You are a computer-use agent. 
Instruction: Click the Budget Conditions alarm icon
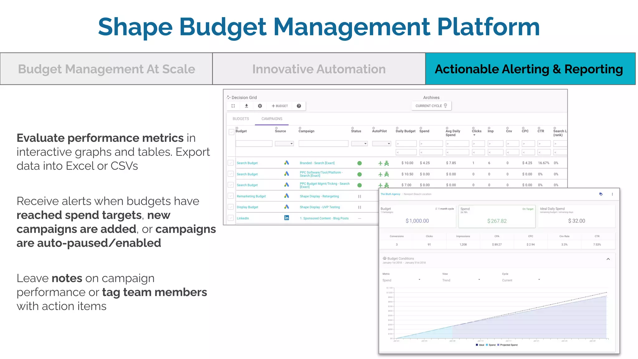385,258
